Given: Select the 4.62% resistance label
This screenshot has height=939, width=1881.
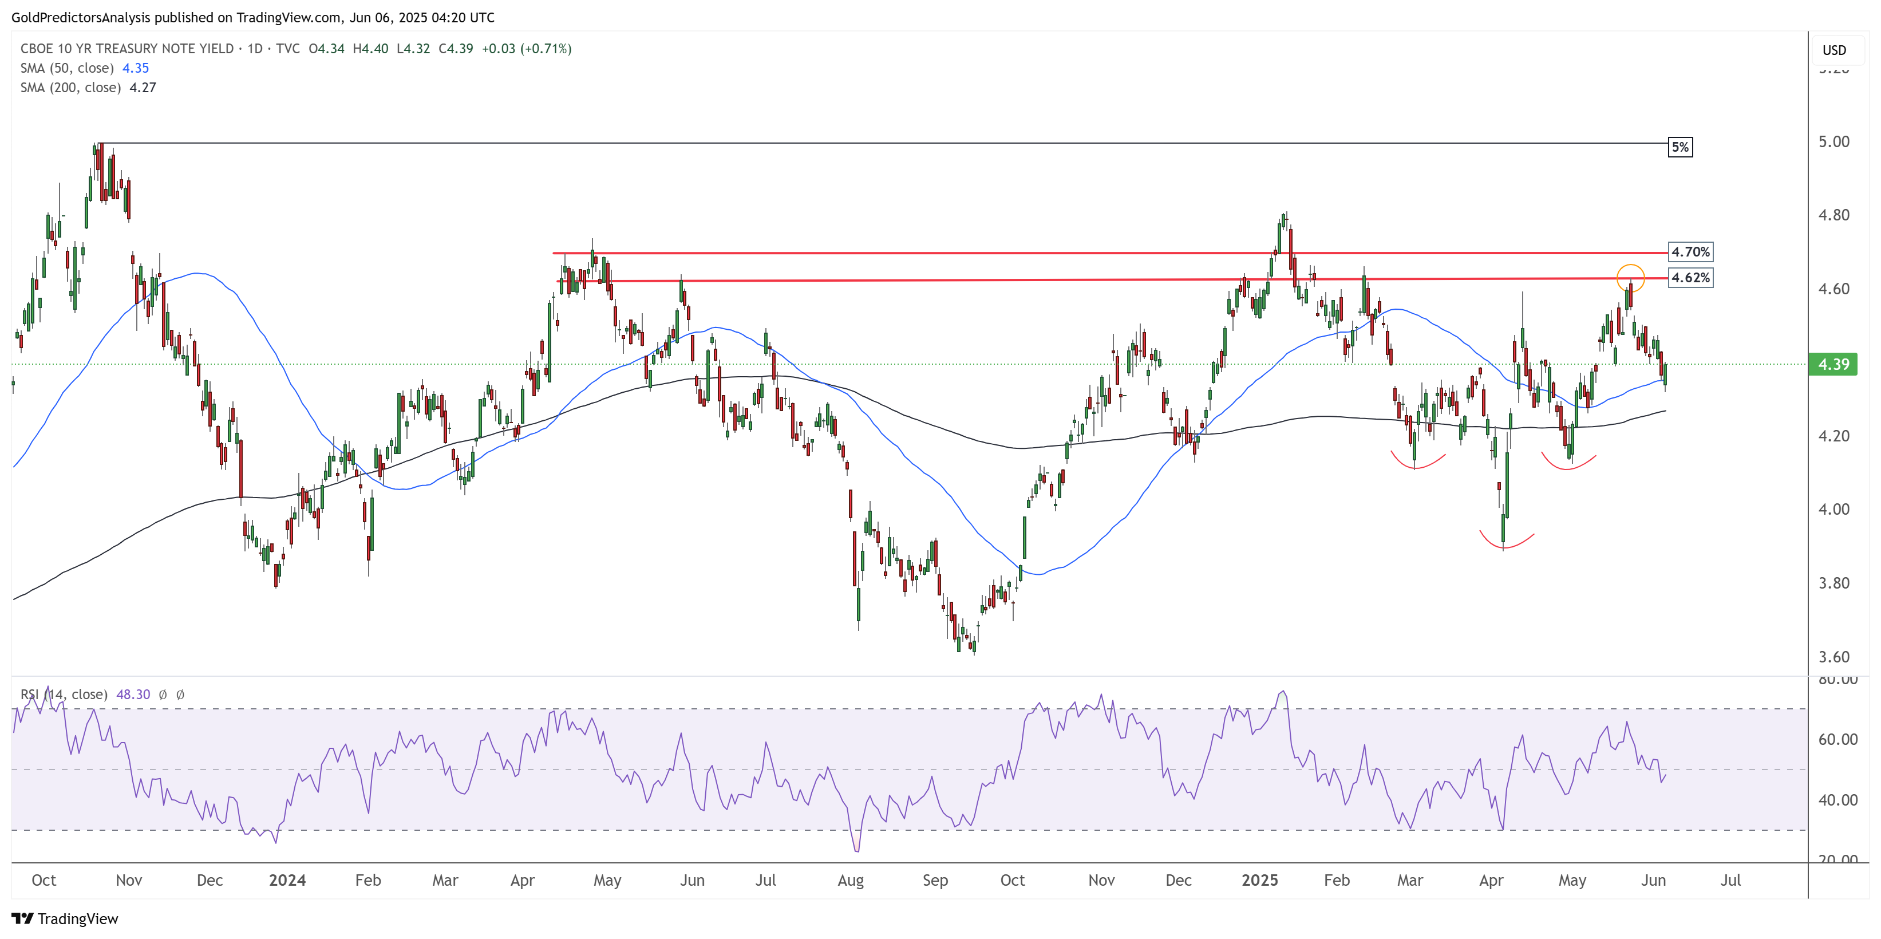Looking at the screenshot, I should pyautogui.click(x=1690, y=278).
